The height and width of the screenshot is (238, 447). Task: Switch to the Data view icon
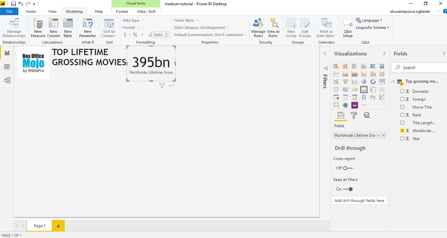[7, 67]
